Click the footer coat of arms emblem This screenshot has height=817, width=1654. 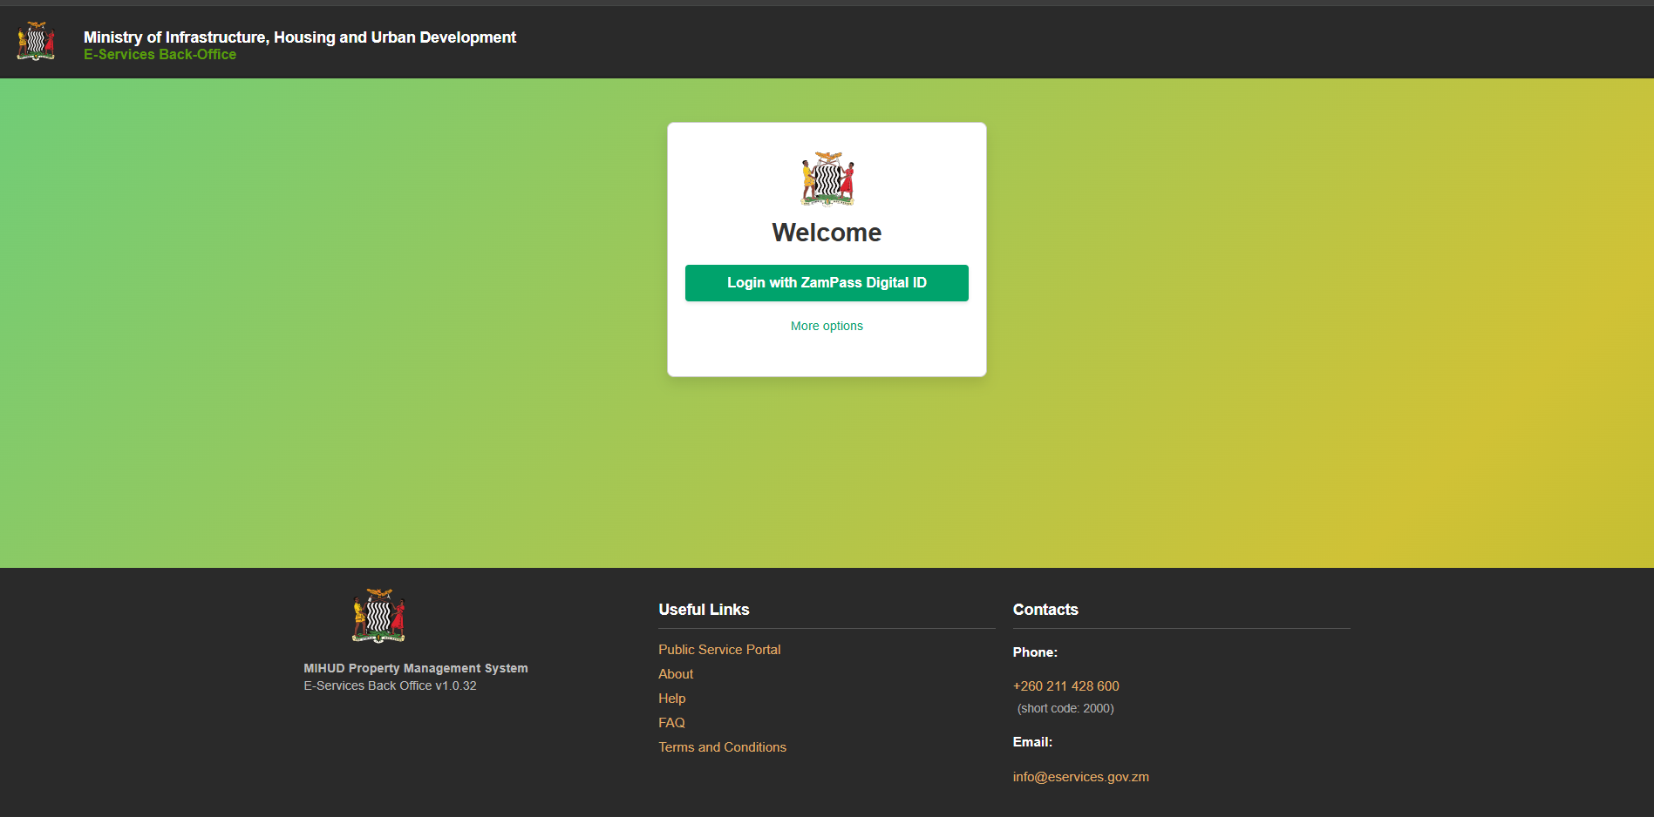tap(378, 616)
